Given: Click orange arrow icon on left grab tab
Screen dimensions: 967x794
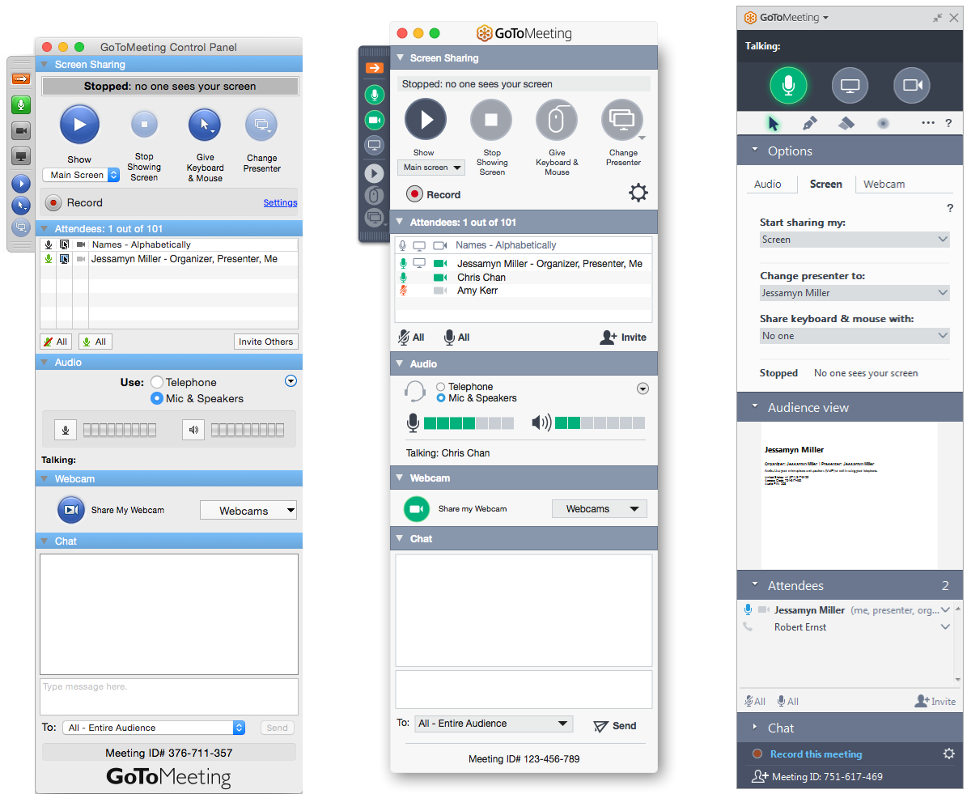Looking at the screenshot, I should point(21,79).
